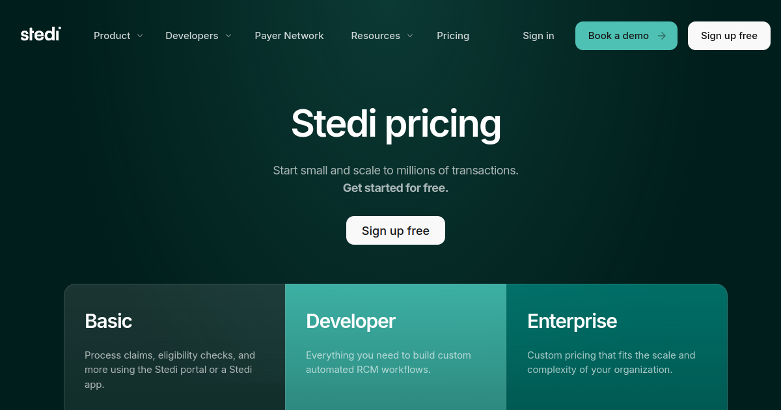781x410 pixels.
Task: Select the Basic plan card title
Action: click(x=109, y=321)
